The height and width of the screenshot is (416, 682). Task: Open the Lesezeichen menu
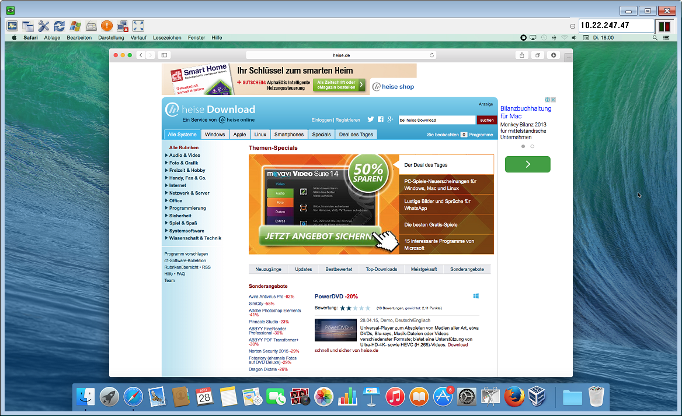(x=167, y=38)
